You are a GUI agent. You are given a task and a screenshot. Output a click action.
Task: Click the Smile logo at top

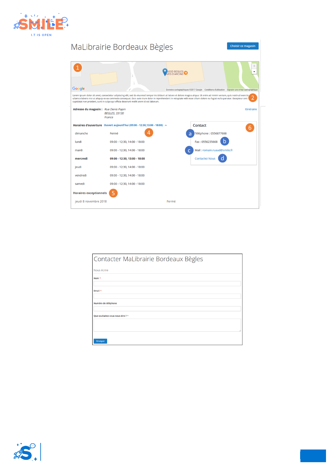(41, 25)
